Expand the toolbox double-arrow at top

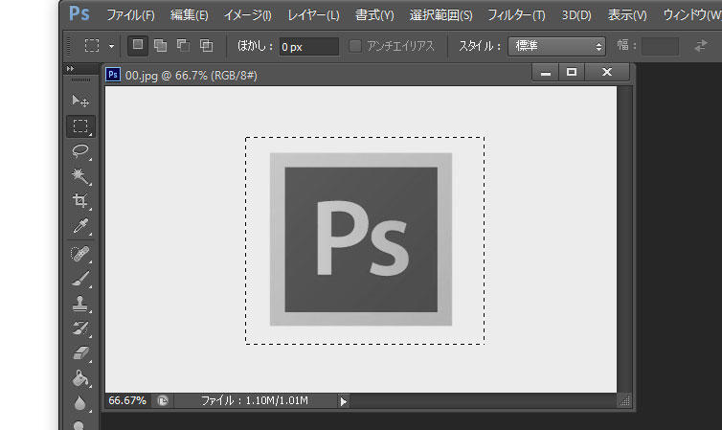[71, 69]
